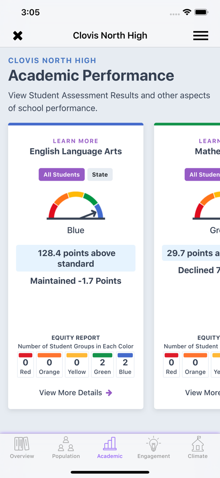Toggle English Language Arts to State
Screen dimensions: 220x478
click(x=100, y=174)
